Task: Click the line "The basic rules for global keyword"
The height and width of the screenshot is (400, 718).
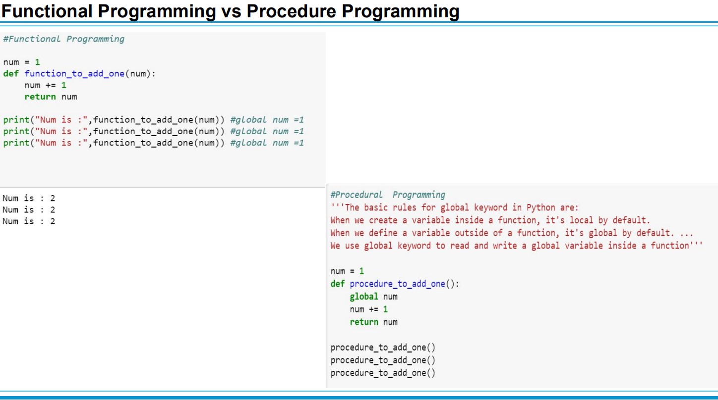Action: [x=454, y=208]
